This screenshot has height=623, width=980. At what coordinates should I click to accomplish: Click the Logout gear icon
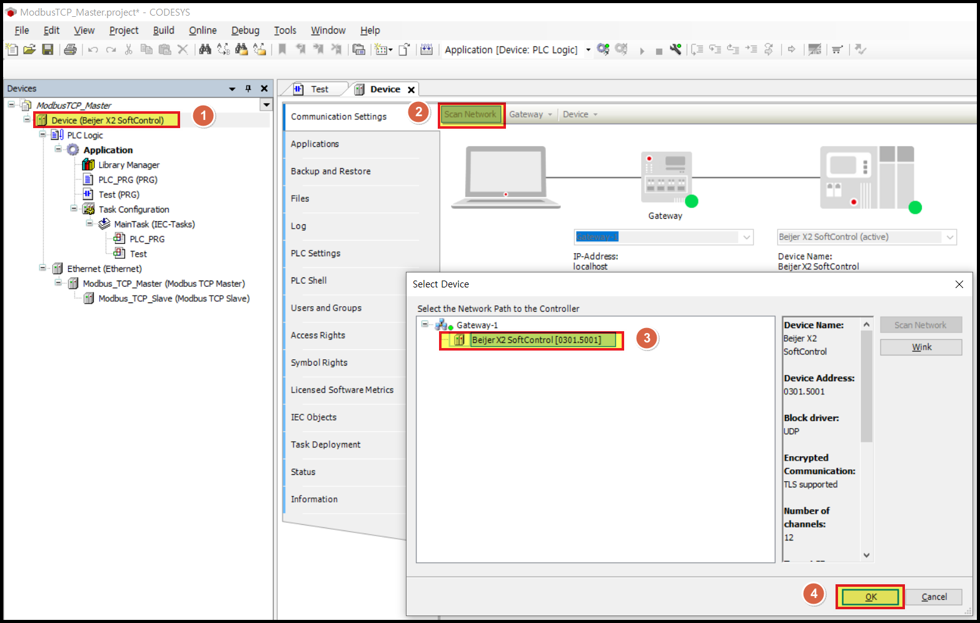(621, 49)
